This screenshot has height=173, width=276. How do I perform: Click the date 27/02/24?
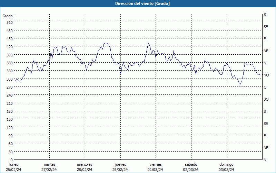click(49, 170)
